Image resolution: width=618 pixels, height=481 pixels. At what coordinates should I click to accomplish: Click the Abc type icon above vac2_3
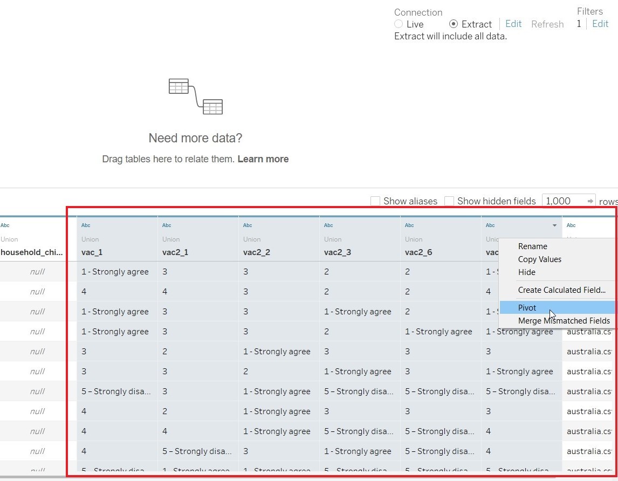pyautogui.click(x=328, y=225)
